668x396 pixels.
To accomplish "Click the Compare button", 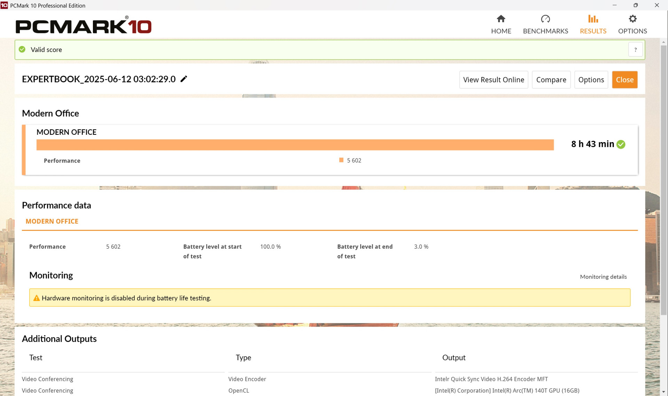I will click(x=551, y=80).
